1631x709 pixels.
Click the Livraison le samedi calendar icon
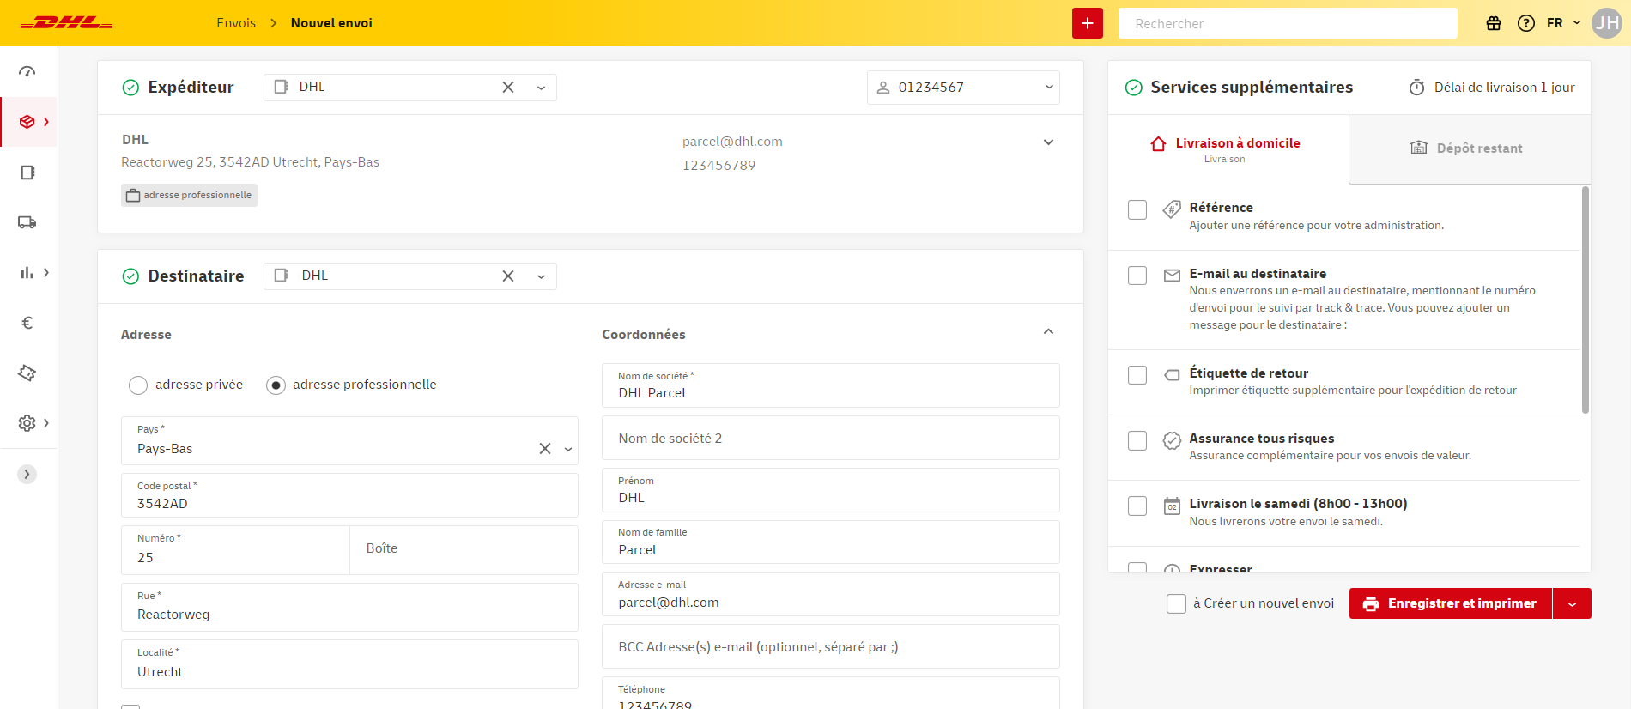click(x=1172, y=506)
